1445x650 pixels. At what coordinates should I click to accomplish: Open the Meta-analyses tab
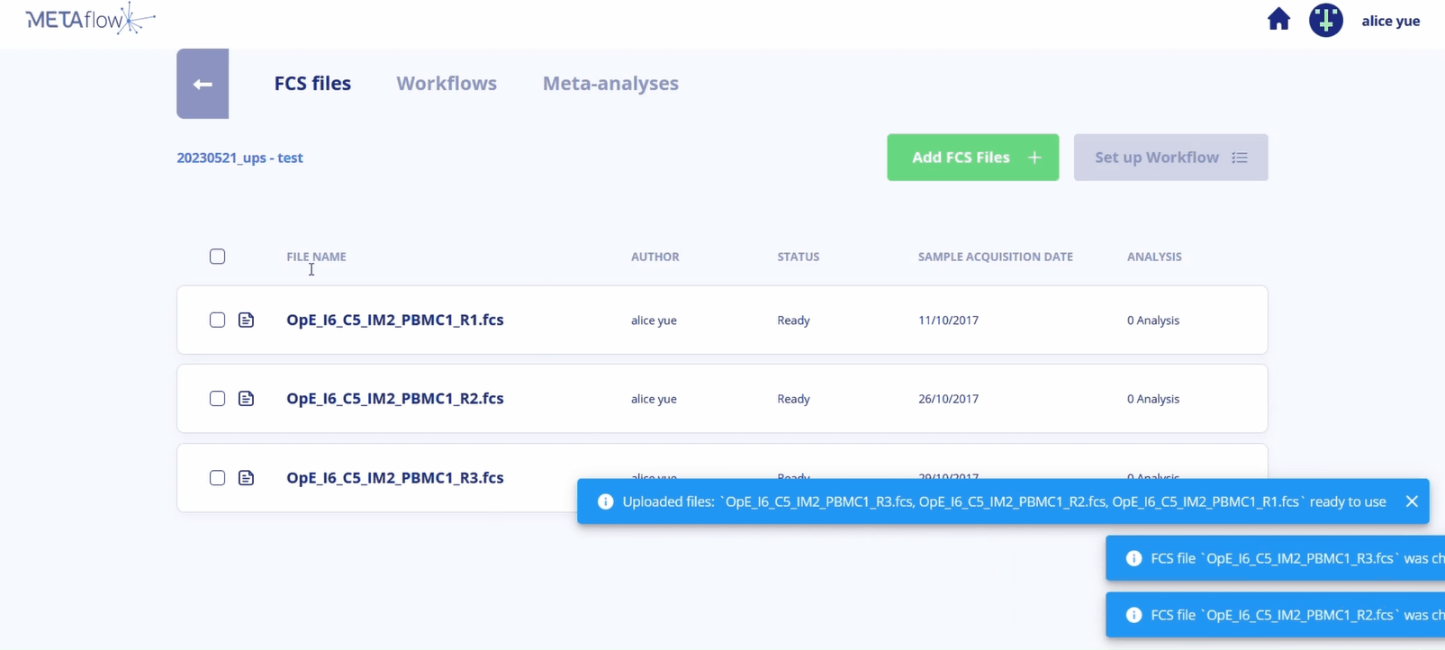coord(610,83)
